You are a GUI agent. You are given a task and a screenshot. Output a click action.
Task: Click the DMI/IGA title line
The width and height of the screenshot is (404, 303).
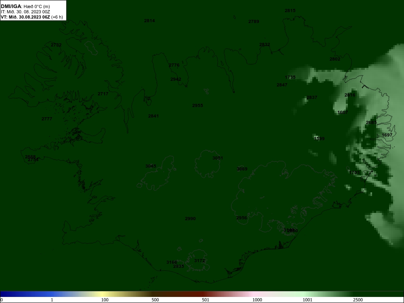click(25, 6)
